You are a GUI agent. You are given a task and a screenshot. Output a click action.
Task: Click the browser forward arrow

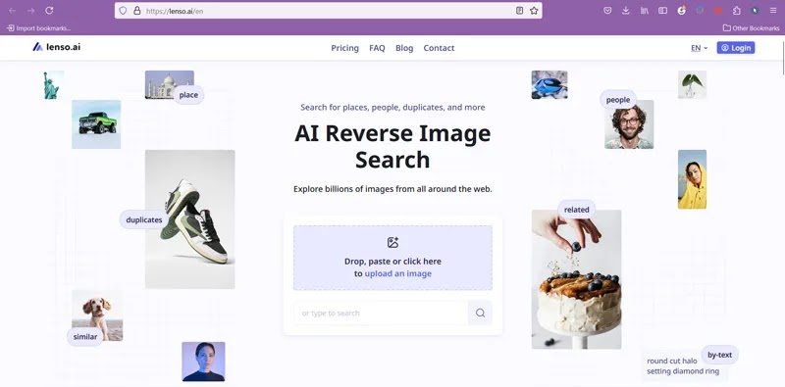(31, 11)
